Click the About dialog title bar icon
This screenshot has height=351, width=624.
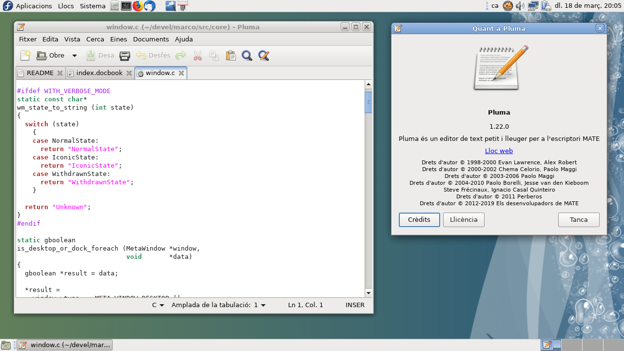pyautogui.click(x=398, y=28)
